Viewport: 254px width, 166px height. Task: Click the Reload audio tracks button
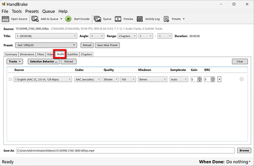pyautogui.click(x=69, y=61)
